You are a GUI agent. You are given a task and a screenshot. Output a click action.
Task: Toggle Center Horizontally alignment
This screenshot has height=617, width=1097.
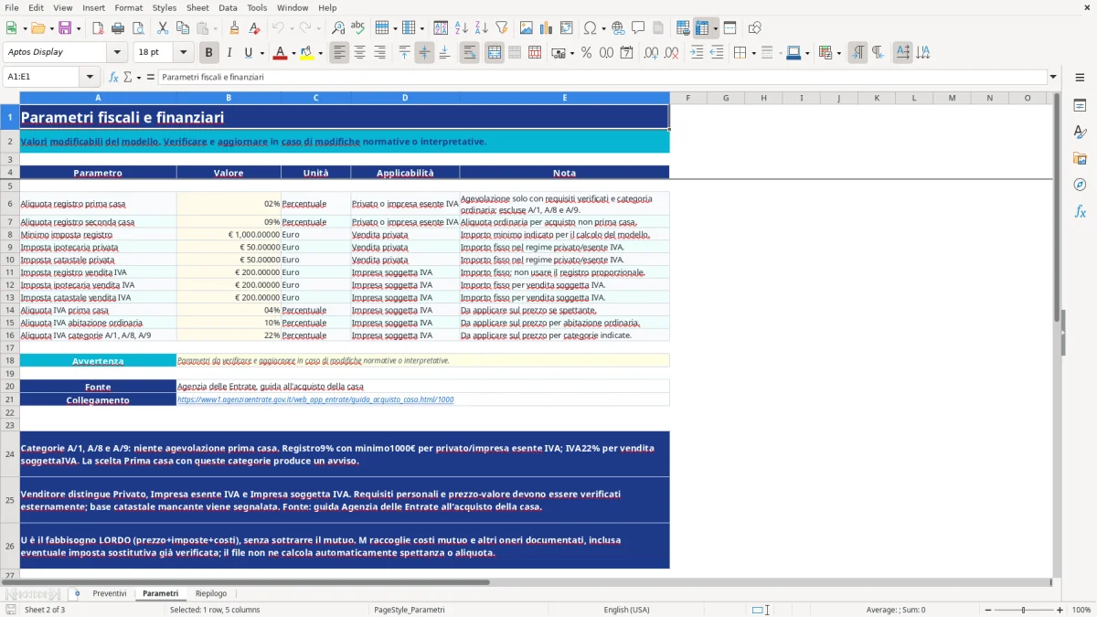click(359, 53)
